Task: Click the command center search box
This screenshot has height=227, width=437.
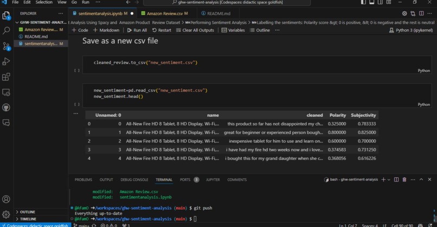Action: (227, 2)
